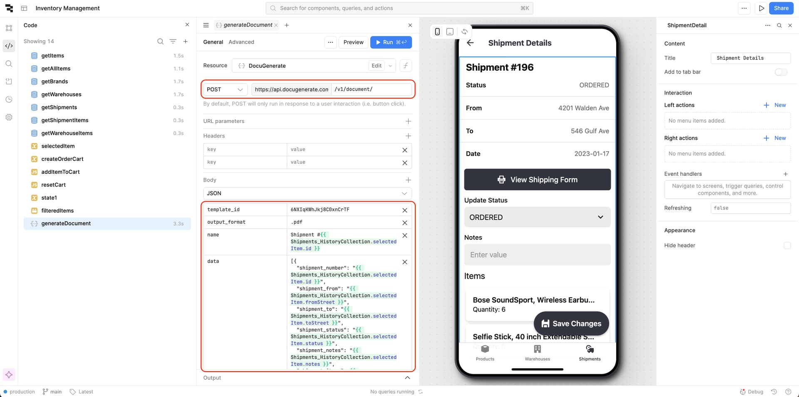Open the top bar ellipsis menu
This screenshot has height=397, width=799.
click(x=744, y=8)
